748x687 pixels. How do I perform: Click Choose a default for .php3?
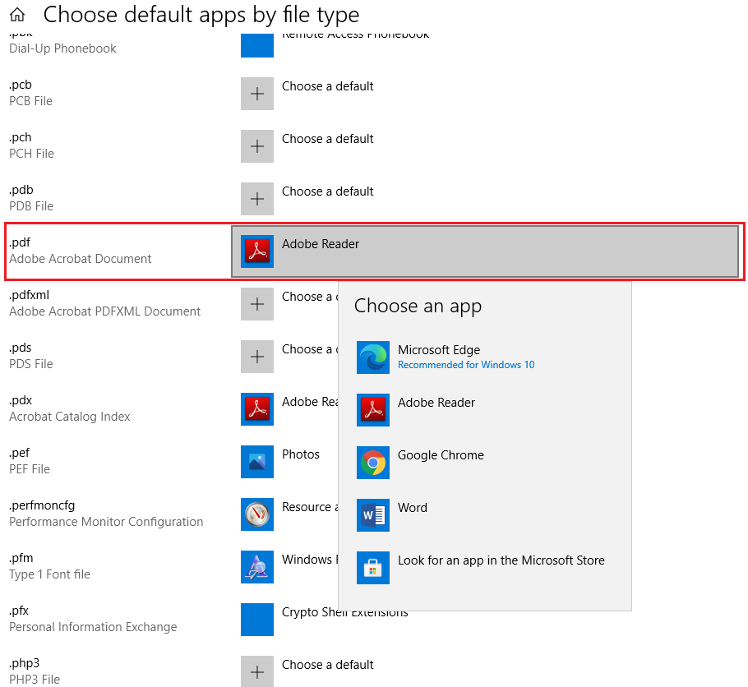point(328,665)
